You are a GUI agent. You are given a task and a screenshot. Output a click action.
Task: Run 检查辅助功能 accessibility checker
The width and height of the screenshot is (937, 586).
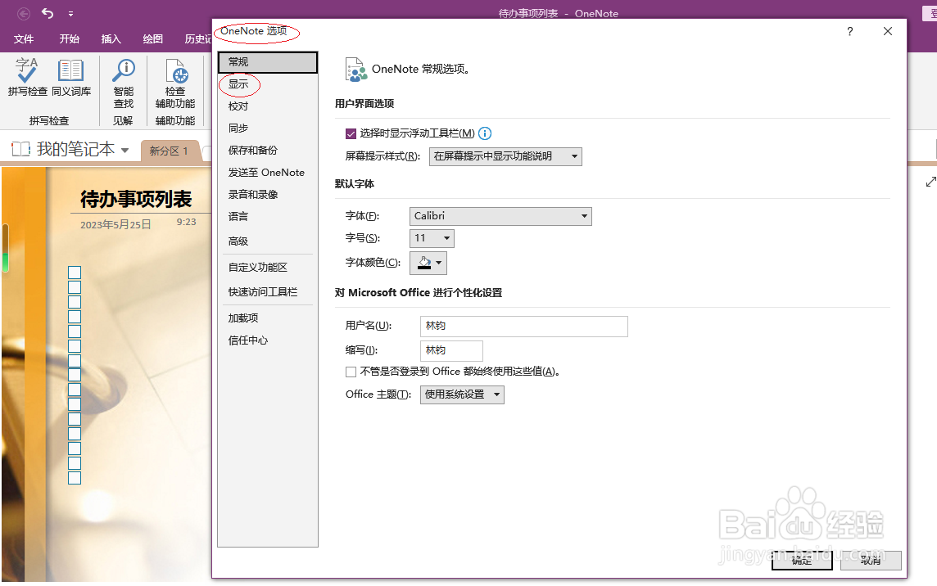click(x=175, y=83)
